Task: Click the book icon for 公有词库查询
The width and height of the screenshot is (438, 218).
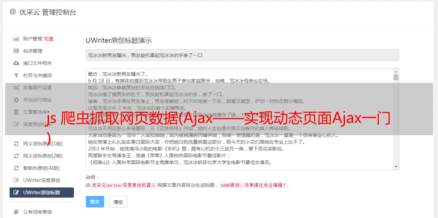Action: click(16, 212)
